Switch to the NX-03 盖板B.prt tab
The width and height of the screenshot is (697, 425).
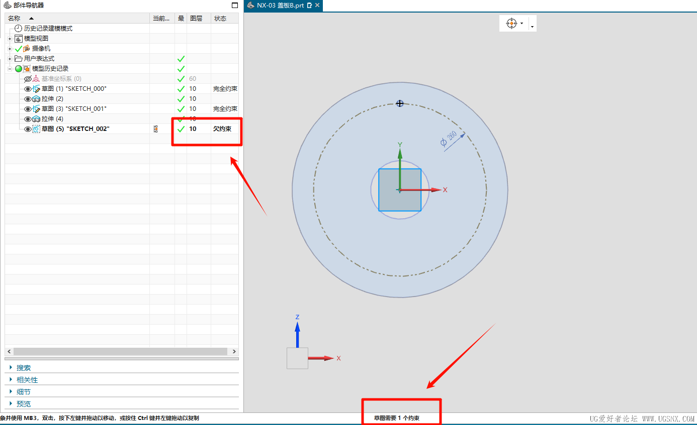point(280,6)
